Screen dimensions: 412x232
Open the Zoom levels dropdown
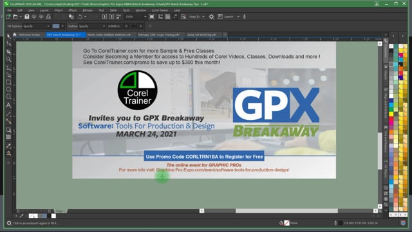pyautogui.click(x=145, y=17)
